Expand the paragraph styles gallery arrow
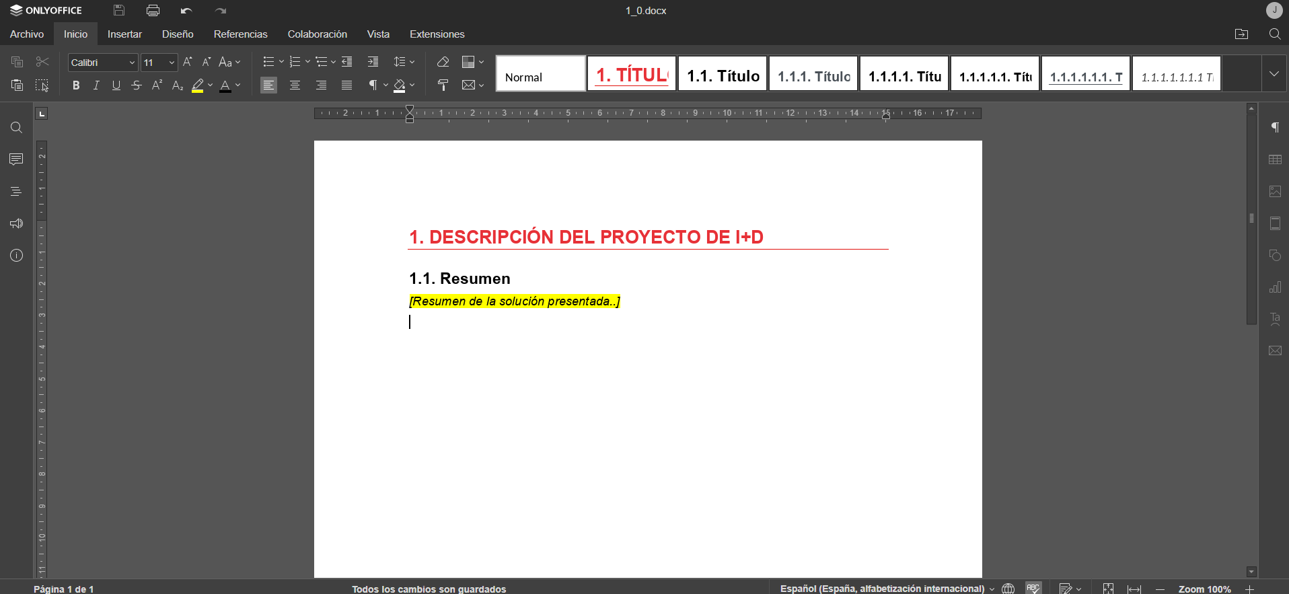 (1274, 74)
